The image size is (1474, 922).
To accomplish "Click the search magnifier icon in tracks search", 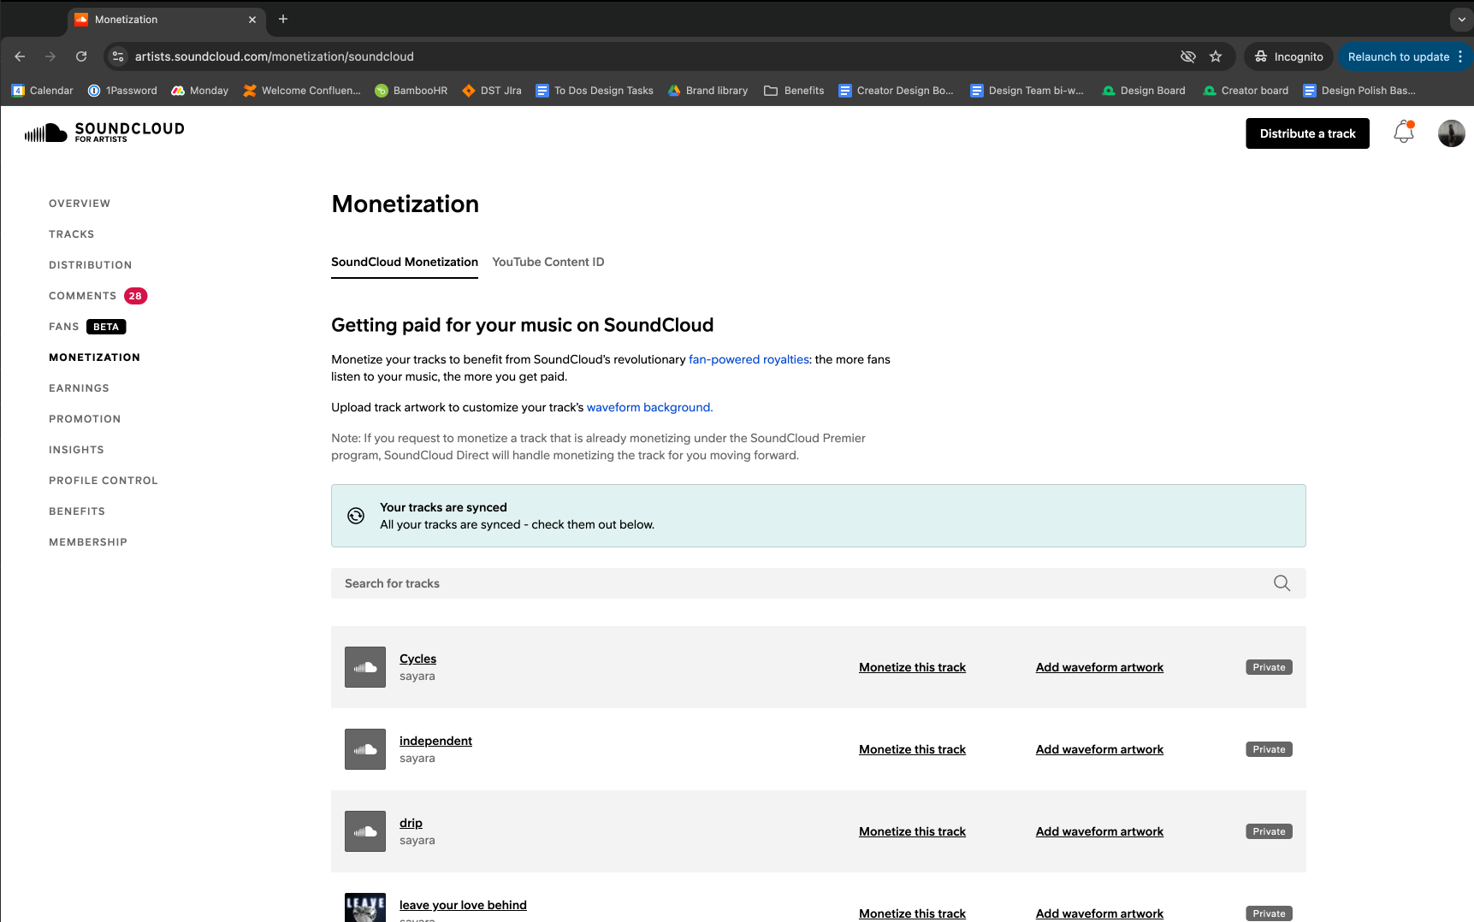I will tap(1282, 582).
